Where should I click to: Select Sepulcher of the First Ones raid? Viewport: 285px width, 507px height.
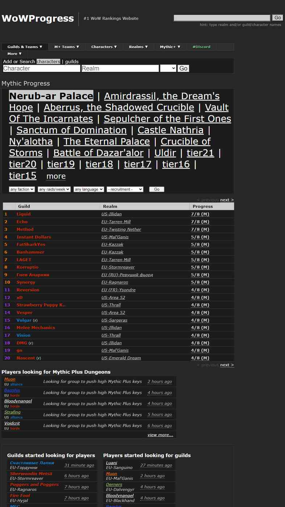tap(167, 119)
